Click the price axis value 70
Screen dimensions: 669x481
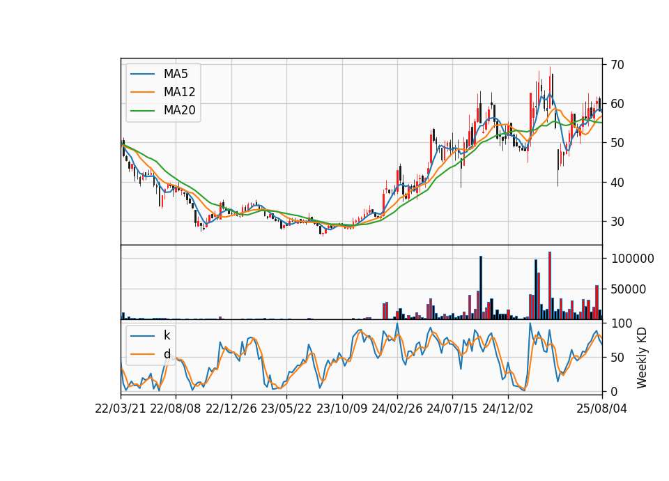(x=617, y=65)
